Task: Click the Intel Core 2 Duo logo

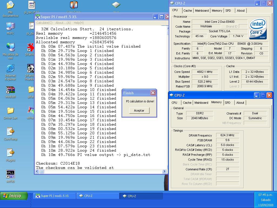Action: [x=258, y=29]
